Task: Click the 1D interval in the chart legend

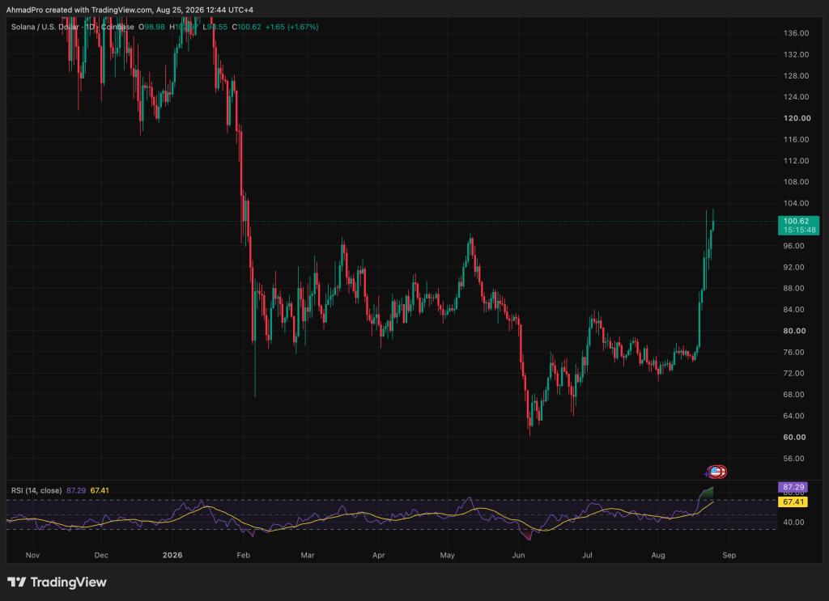Action: point(91,27)
